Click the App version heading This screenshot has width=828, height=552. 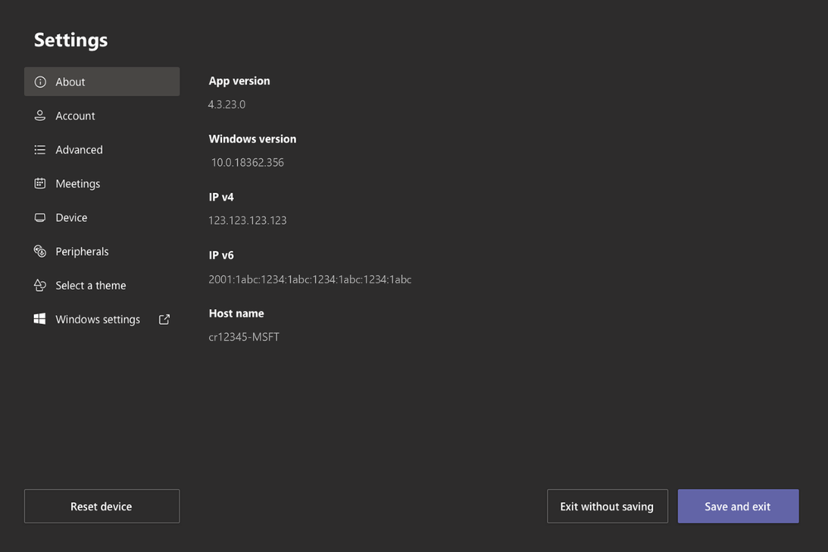tap(240, 81)
